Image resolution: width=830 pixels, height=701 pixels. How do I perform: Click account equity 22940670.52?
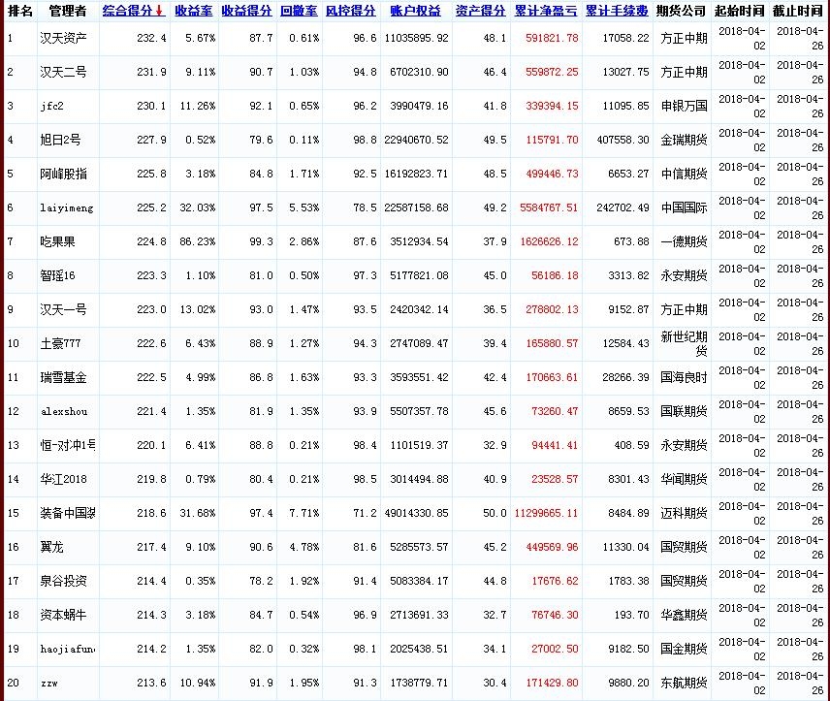click(417, 140)
